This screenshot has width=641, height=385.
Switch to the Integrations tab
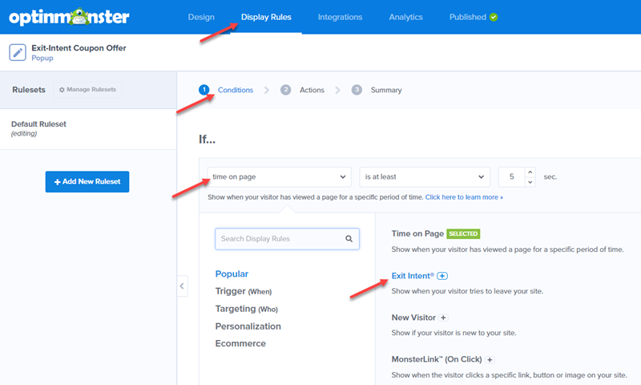[x=340, y=17]
